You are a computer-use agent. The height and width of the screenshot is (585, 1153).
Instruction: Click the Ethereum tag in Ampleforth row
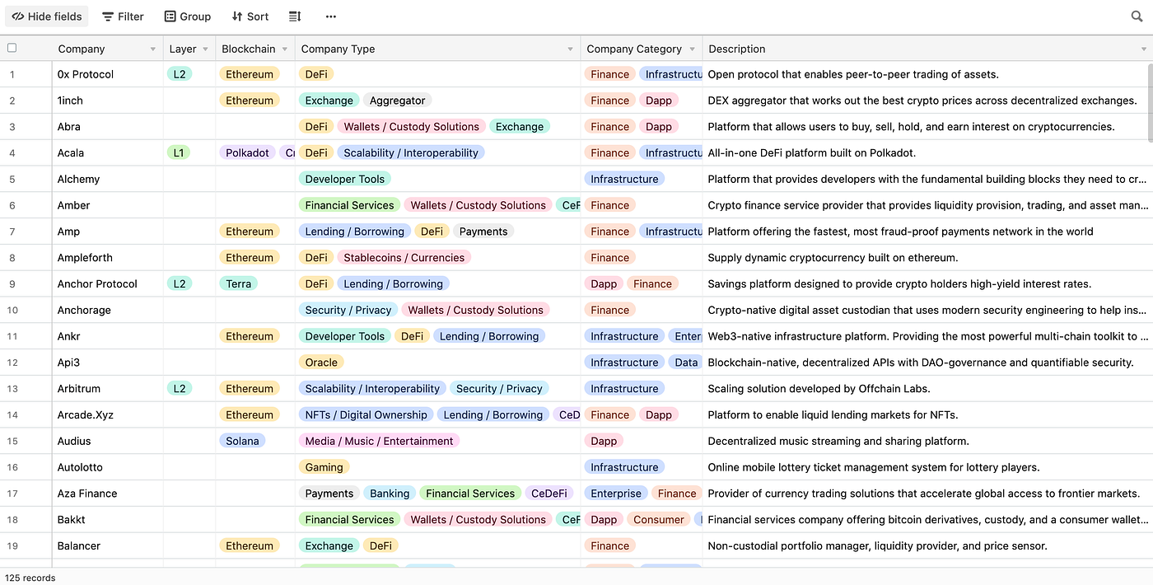[x=250, y=258]
